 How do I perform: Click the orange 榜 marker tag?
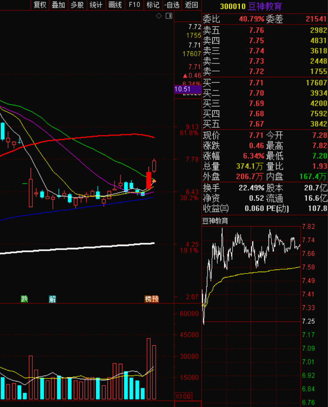(x=148, y=299)
